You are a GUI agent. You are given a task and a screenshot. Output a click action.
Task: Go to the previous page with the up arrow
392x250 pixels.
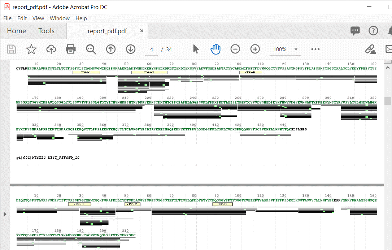point(111,49)
